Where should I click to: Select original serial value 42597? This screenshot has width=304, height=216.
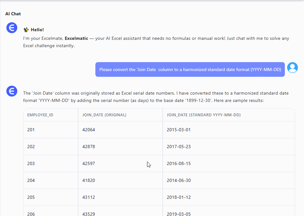click(x=89, y=163)
